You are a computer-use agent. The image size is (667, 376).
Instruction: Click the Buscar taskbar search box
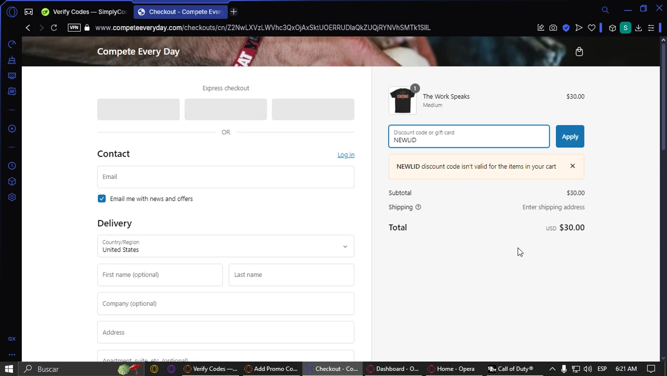(81, 369)
